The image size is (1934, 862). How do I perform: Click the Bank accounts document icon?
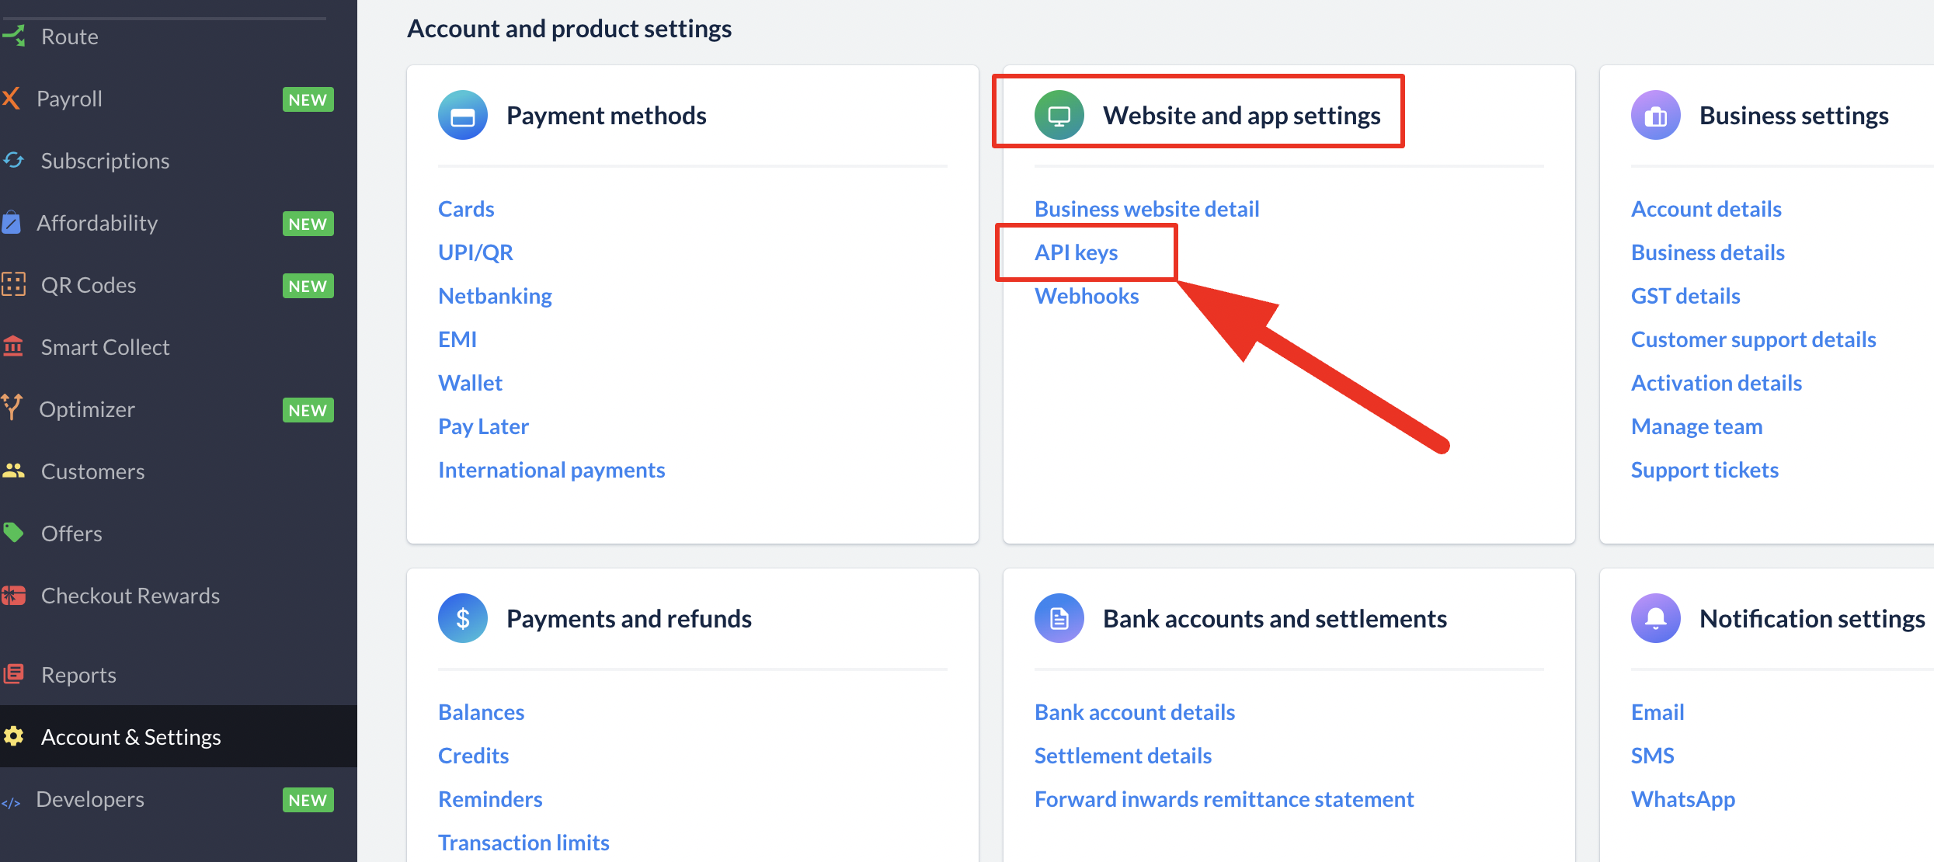tap(1059, 619)
